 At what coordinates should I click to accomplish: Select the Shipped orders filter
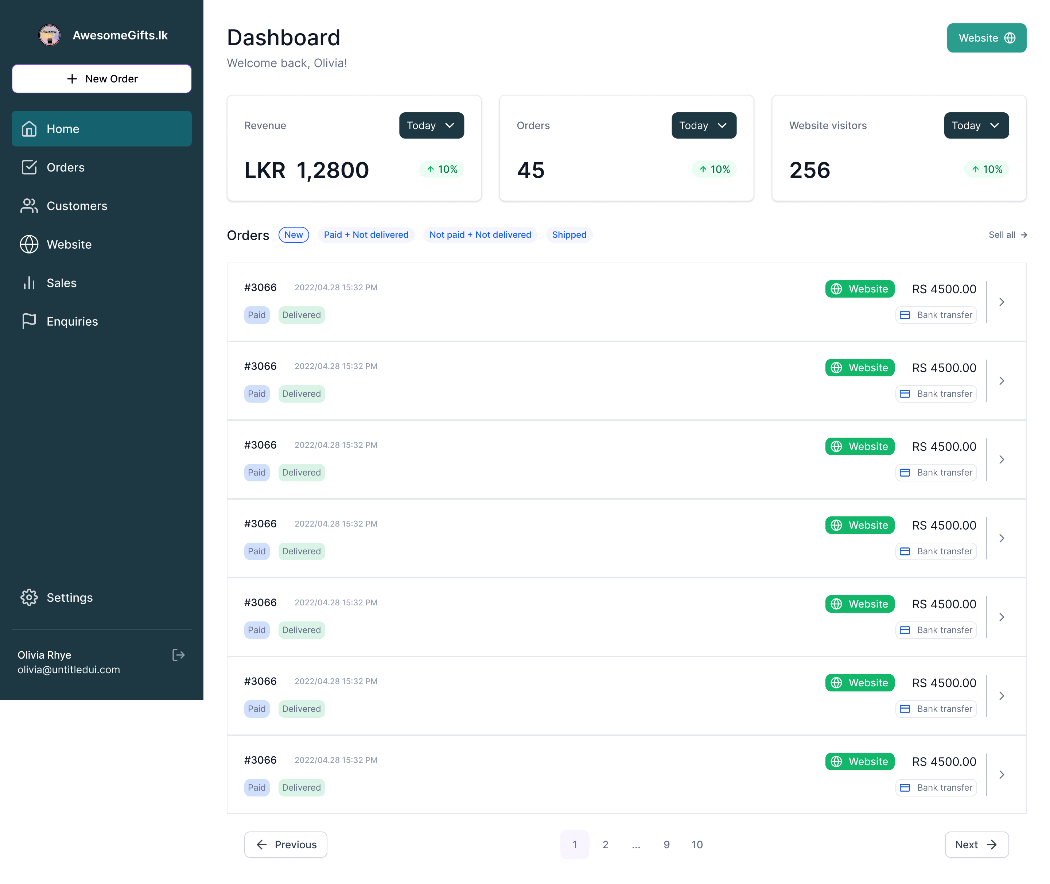coord(569,234)
